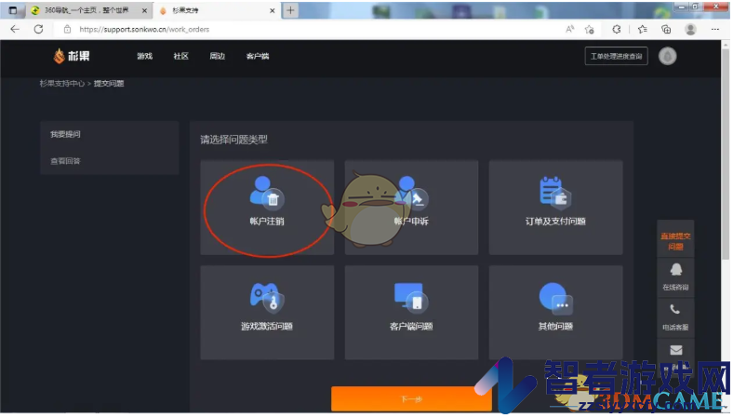Open the user avatar in the site header
This screenshot has width=733, height=418.
(x=668, y=56)
